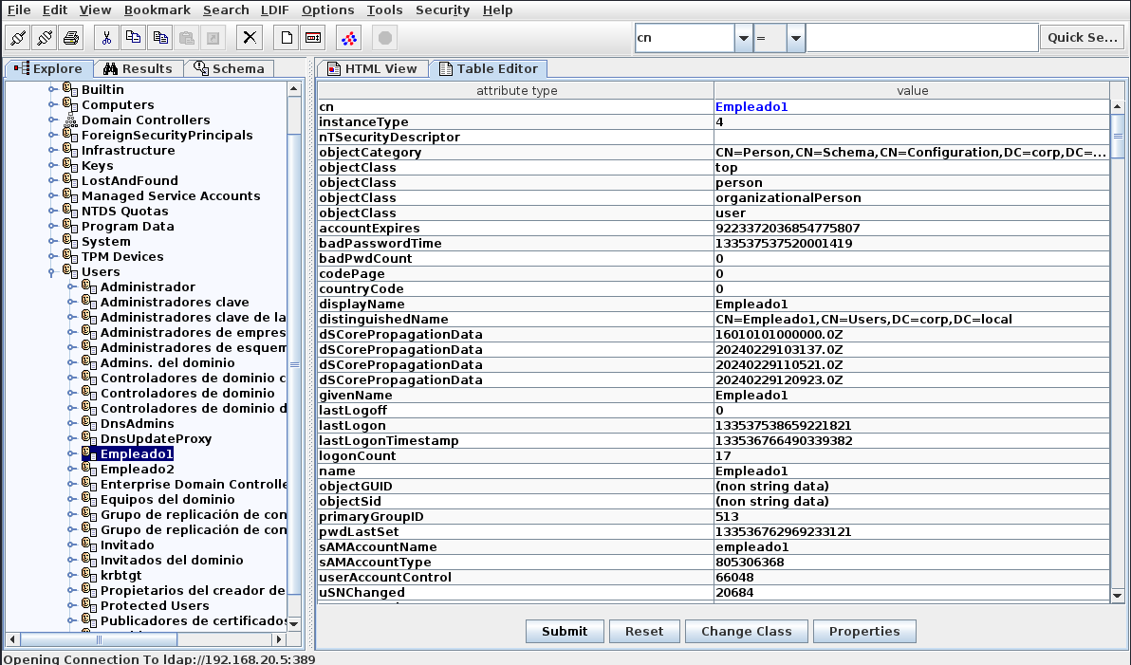
Task: Select Protected Users in the tree
Action: tap(155, 606)
